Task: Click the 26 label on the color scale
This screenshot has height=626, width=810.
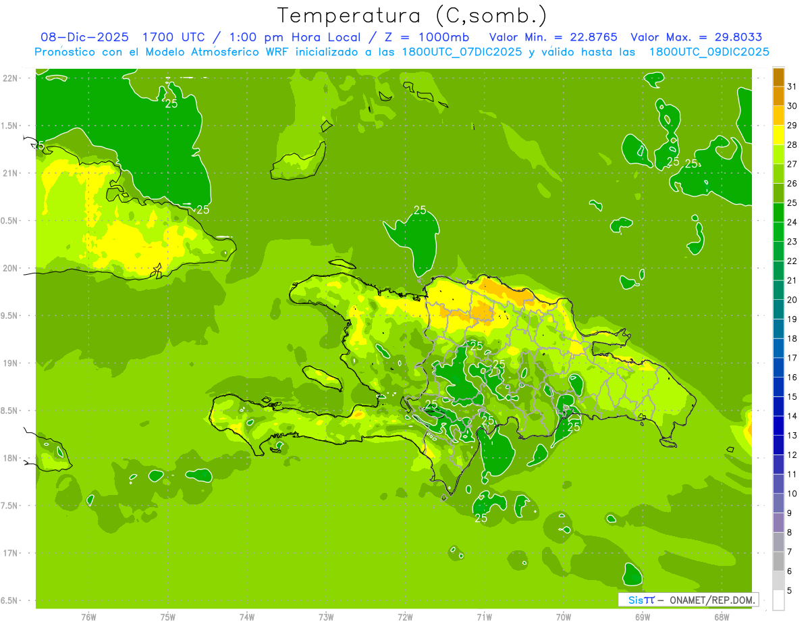Action: click(792, 183)
